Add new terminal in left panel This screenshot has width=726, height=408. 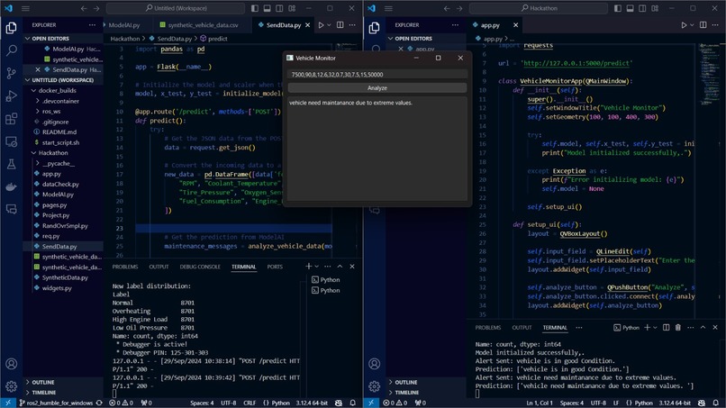click(308, 267)
